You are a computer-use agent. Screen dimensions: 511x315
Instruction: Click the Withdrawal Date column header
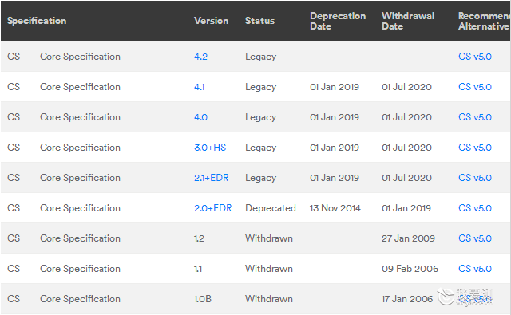coord(408,21)
